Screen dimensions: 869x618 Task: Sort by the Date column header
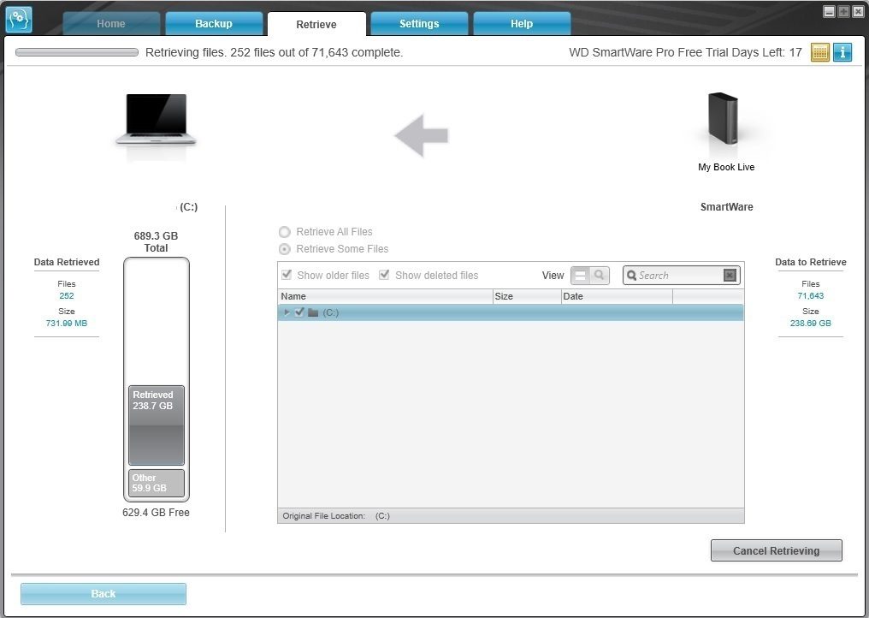(x=617, y=296)
